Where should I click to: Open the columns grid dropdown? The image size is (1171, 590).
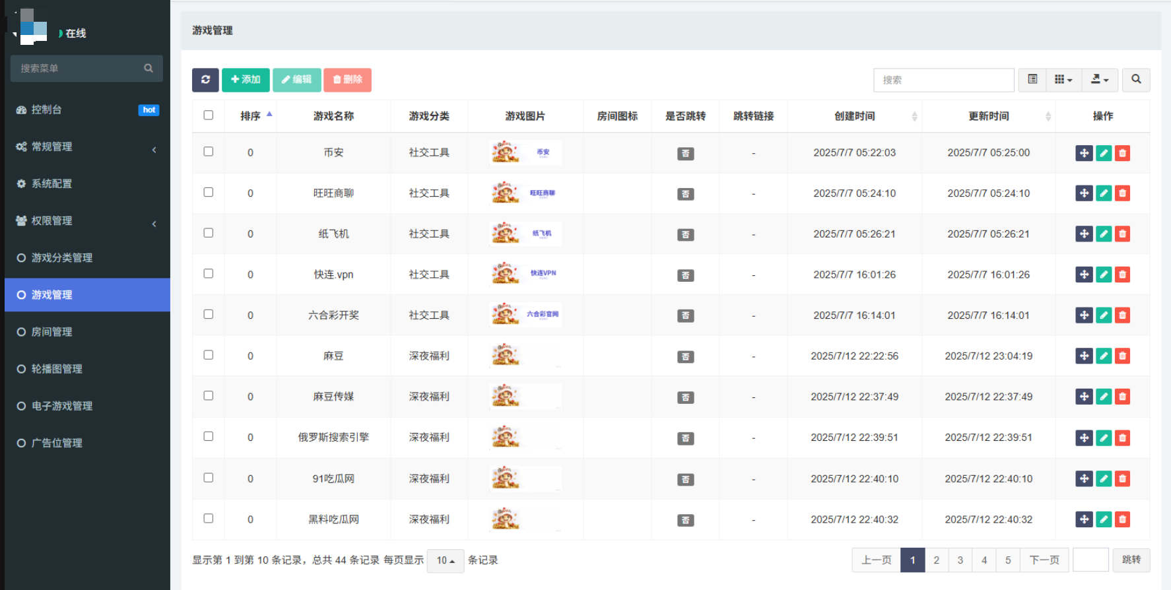tap(1063, 80)
